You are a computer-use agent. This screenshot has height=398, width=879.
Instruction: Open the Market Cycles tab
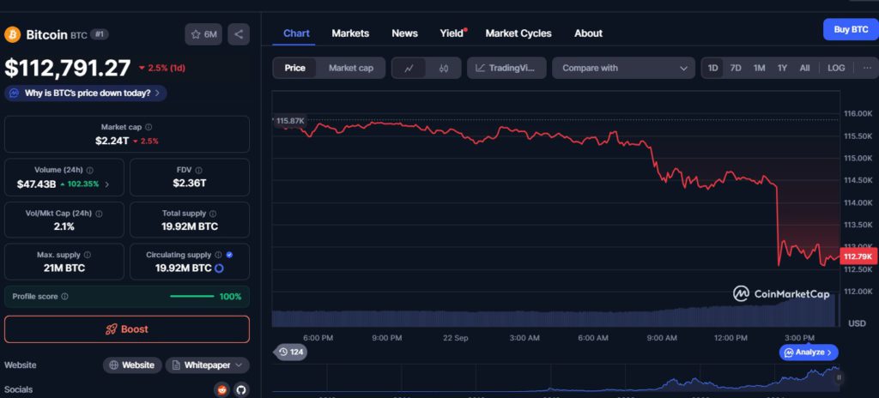[x=518, y=33]
